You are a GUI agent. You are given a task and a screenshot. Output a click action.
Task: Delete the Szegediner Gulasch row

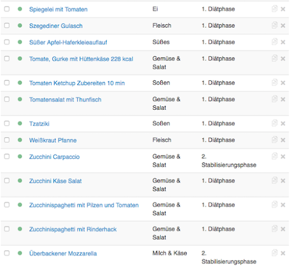[x=283, y=26]
